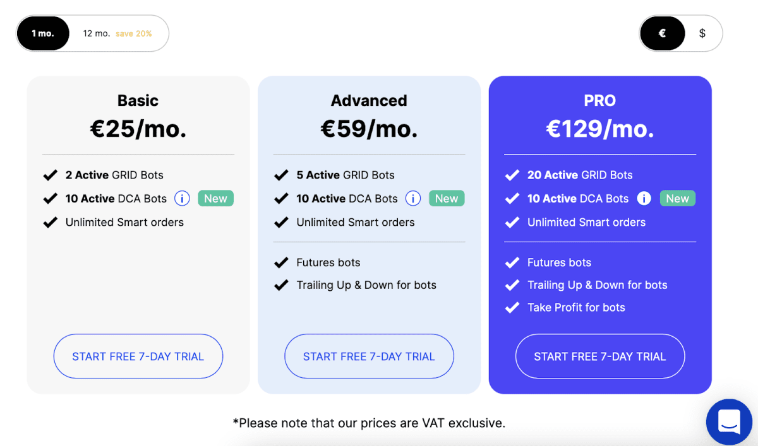This screenshot has width=758, height=446.
Task: Click the info icon in Basic plan
Action: point(182,199)
